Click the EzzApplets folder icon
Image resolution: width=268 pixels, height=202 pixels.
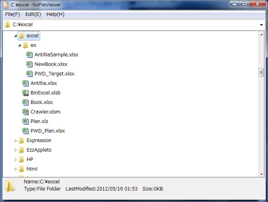pyautogui.click(x=21, y=150)
